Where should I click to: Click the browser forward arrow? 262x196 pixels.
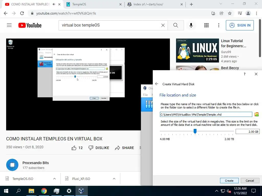point(14,13)
